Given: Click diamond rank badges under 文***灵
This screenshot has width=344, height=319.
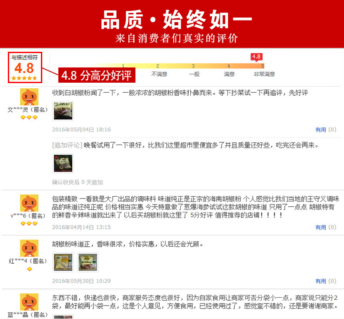Looking at the screenshot, I should (x=29, y=118).
